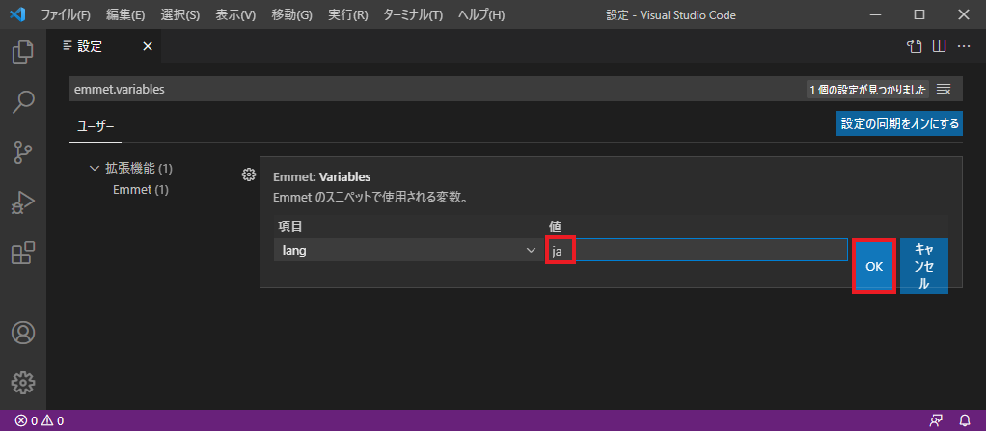
Task: Maximize the VS Code window
Action: coord(919,14)
